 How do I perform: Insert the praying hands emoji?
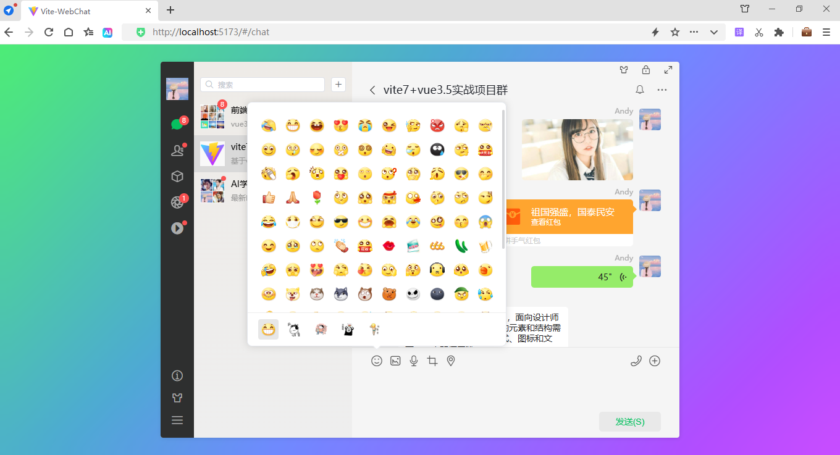coord(292,198)
